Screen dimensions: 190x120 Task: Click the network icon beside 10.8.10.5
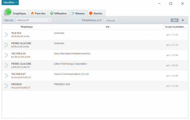tap(6, 35)
